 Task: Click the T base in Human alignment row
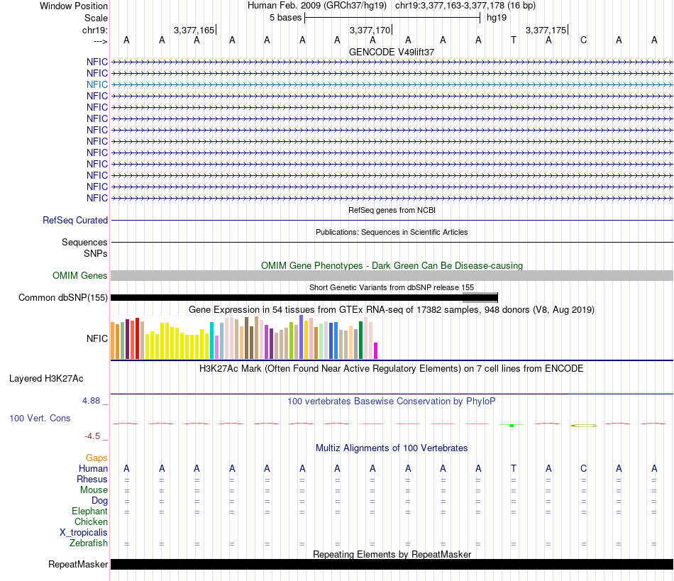pos(513,468)
